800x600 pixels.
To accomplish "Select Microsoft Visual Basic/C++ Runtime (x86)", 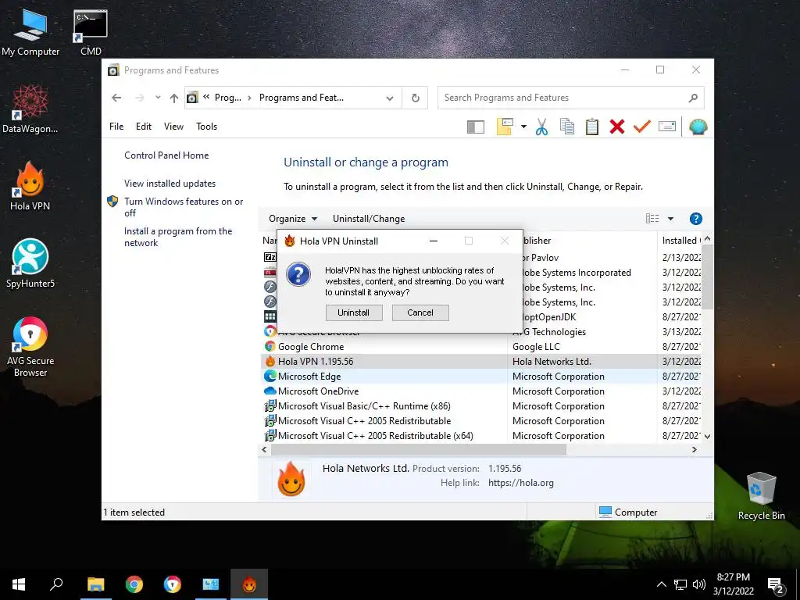I will (364, 405).
